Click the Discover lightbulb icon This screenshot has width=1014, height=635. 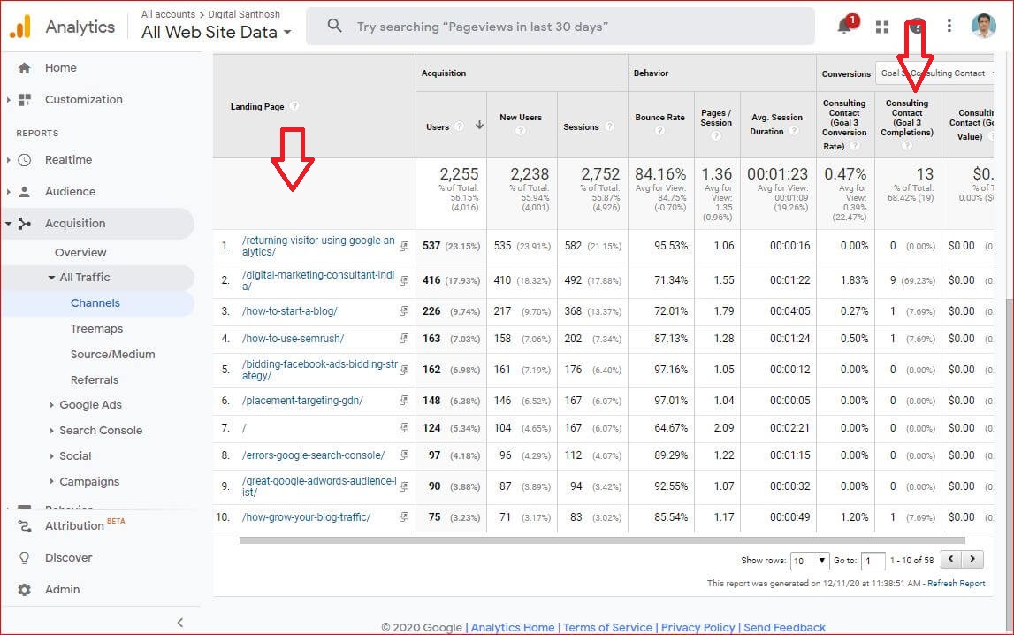tap(25, 557)
